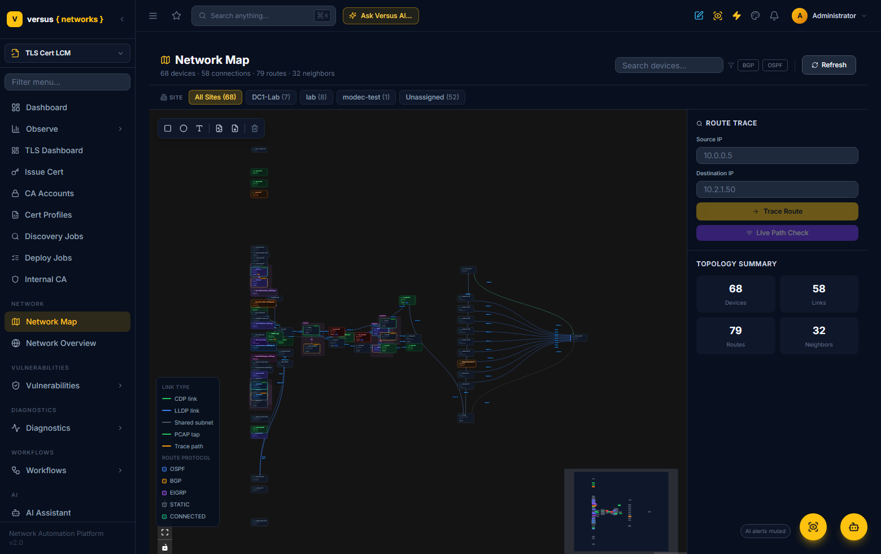Click the yellow robot assistant floating button

854,527
